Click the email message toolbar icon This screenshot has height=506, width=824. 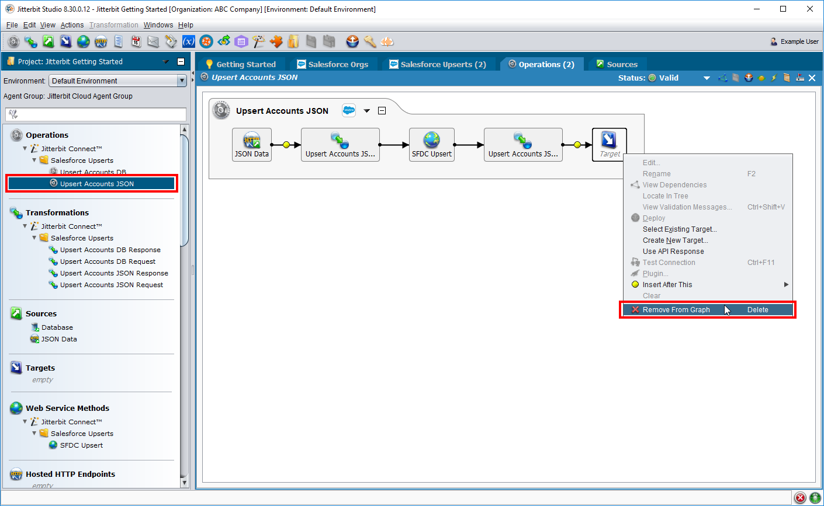[153, 41]
